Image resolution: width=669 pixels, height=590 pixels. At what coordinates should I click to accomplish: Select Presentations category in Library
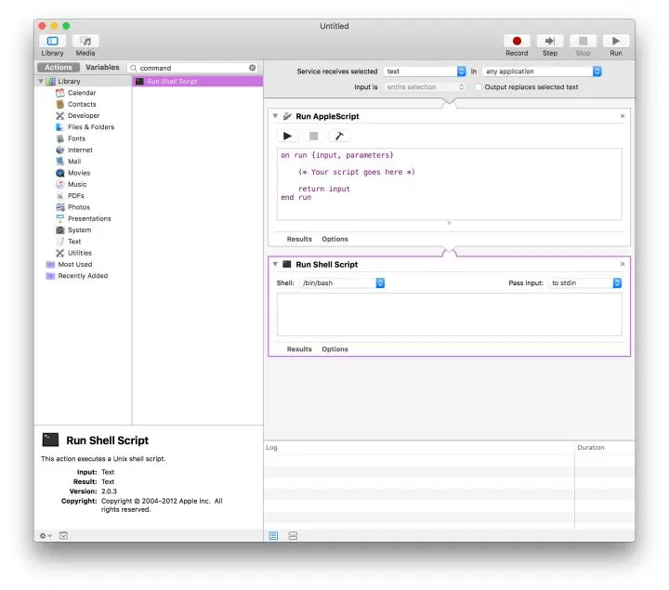pyautogui.click(x=89, y=218)
